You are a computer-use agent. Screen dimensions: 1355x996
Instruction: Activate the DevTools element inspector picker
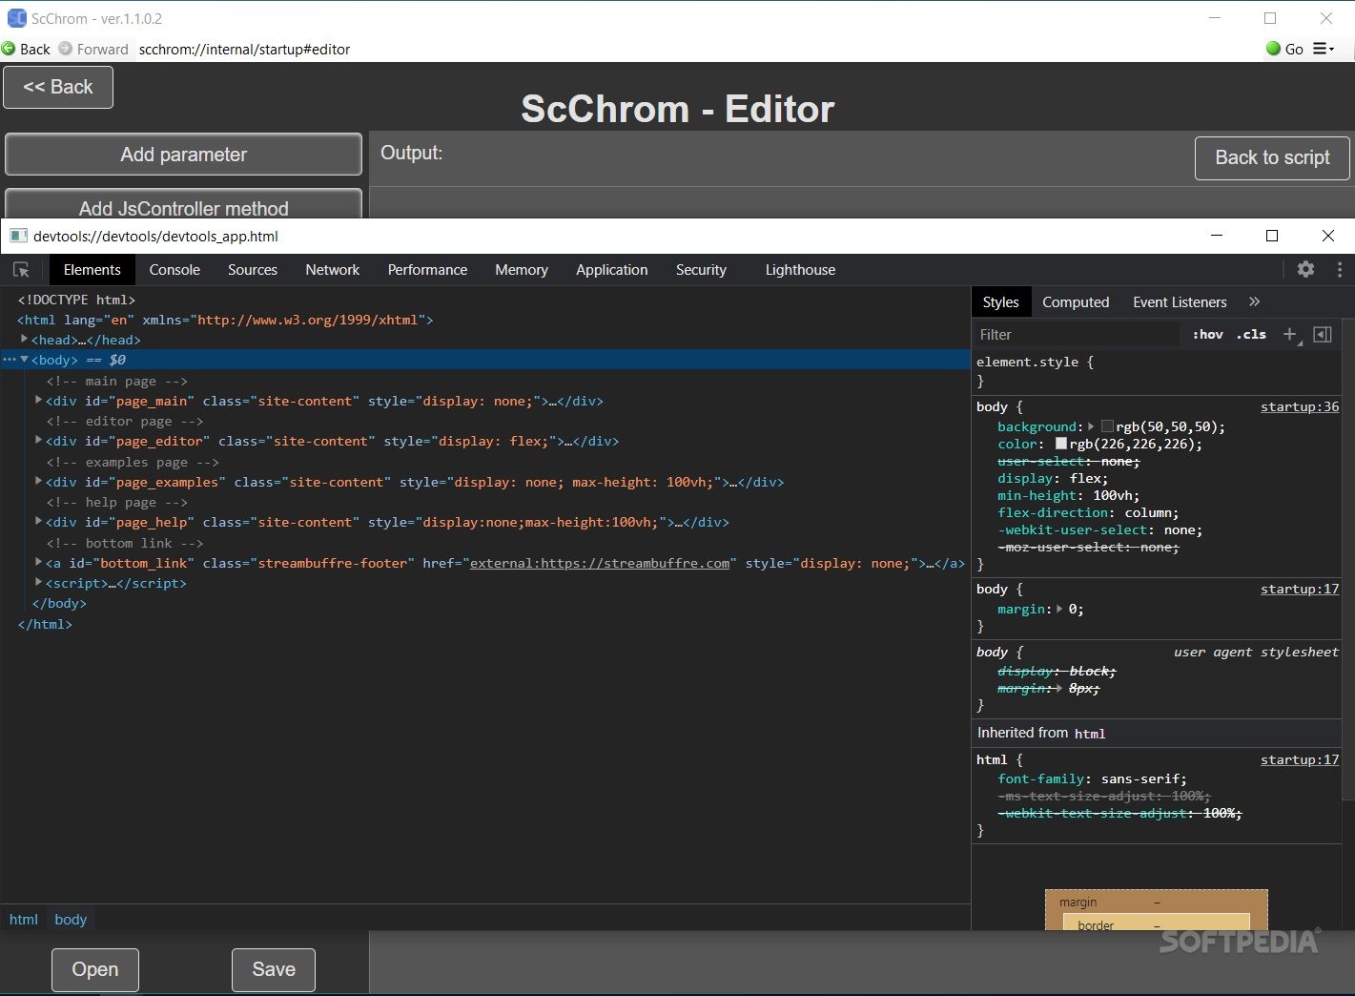(21, 270)
